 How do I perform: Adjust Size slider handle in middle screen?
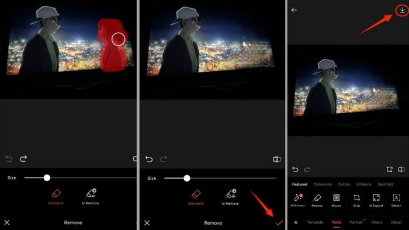(187, 178)
